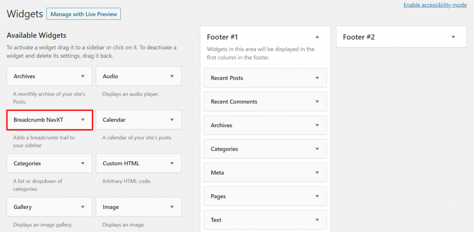Open Enable accessibility mode link
The height and width of the screenshot is (232, 474).
(435, 5)
